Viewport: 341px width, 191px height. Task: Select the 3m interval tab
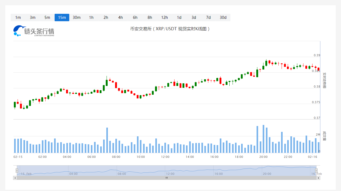click(x=33, y=18)
